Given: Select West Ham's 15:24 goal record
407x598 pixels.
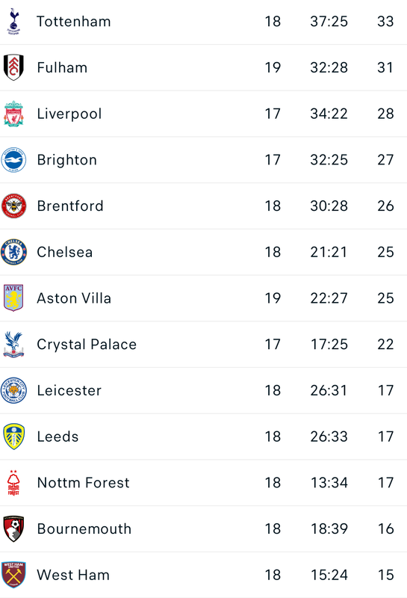Looking at the screenshot, I should coord(329,575).
